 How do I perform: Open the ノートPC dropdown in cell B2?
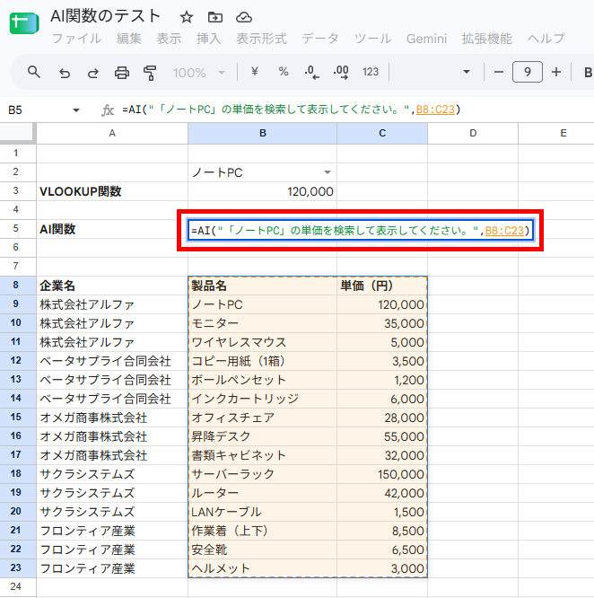328,172
